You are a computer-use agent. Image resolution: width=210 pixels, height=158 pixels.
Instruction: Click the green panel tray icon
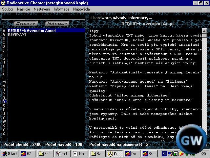click(176, 153)
